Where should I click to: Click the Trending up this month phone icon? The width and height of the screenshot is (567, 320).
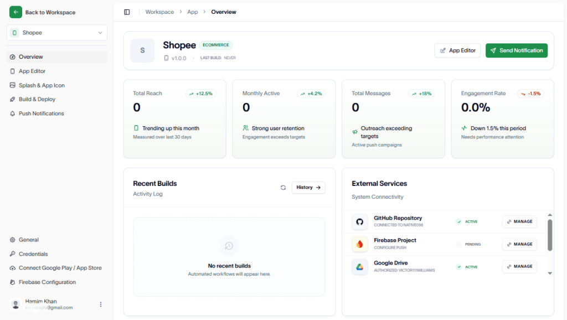[136, 128]
